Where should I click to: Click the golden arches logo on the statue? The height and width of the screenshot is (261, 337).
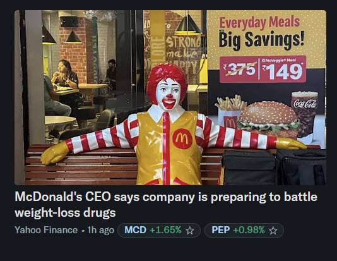(x=182, y=139)
